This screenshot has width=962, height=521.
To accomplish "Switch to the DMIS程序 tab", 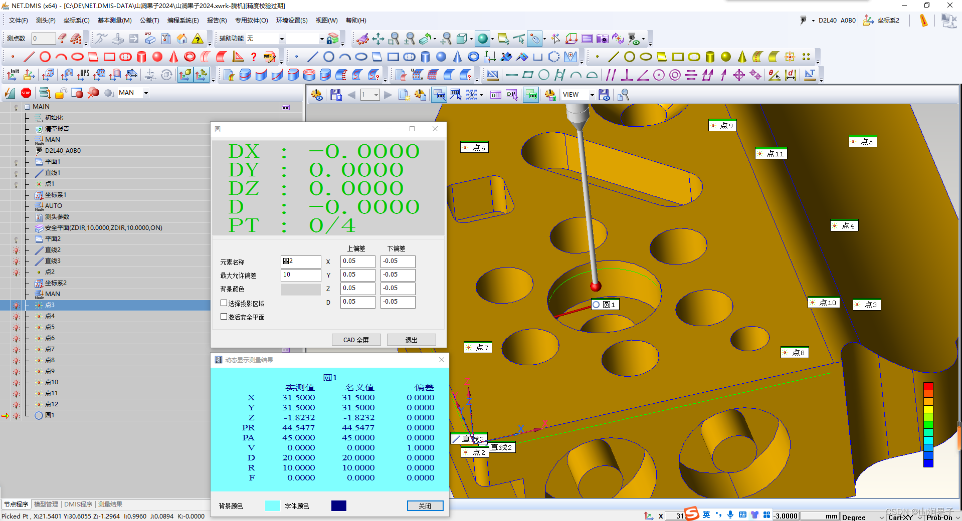I will point(78,504).
